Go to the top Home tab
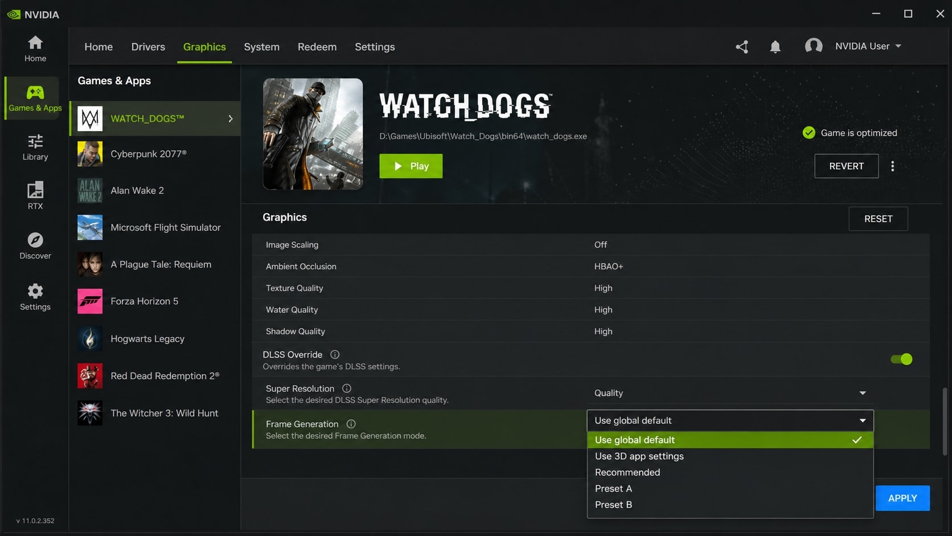The width and height of the screenshot is (952, 536). [99, 47]
